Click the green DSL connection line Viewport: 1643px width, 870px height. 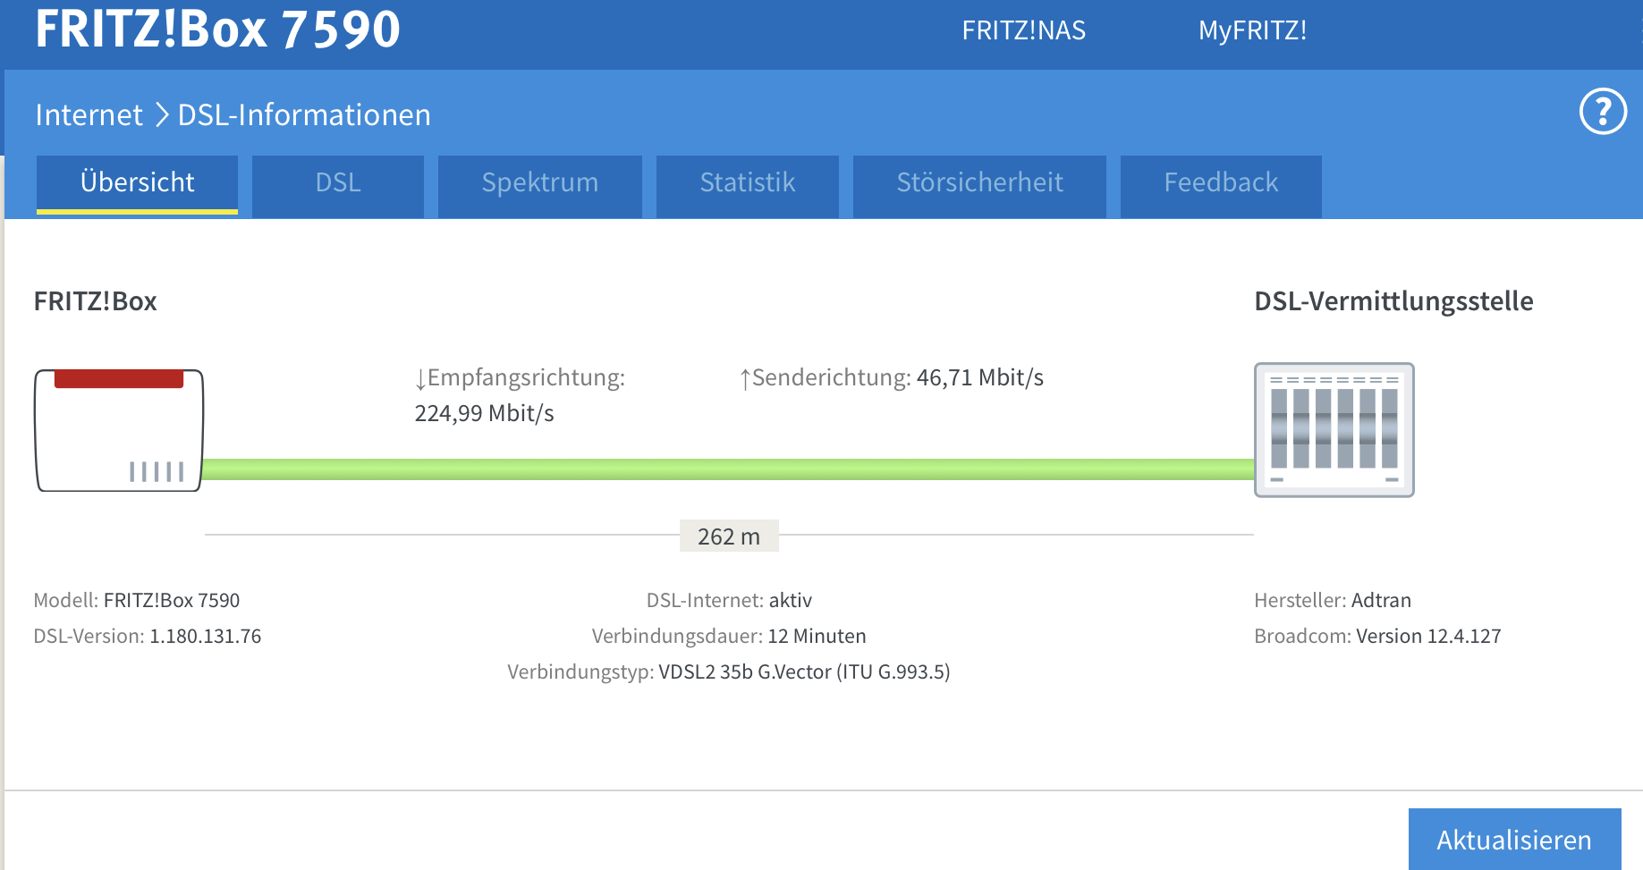(728, 469)
